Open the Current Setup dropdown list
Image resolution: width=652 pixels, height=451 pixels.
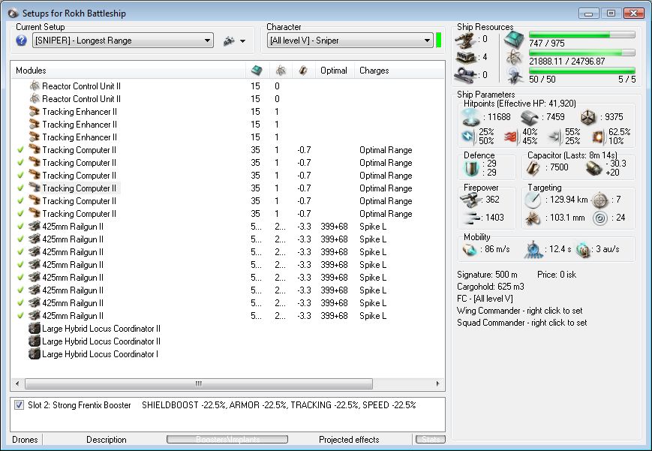(207, 41)
